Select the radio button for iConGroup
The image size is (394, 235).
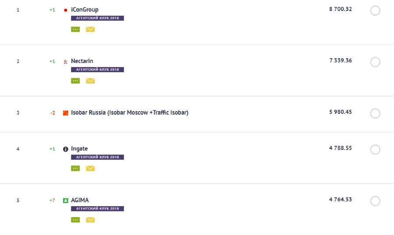tap(375, 11)
